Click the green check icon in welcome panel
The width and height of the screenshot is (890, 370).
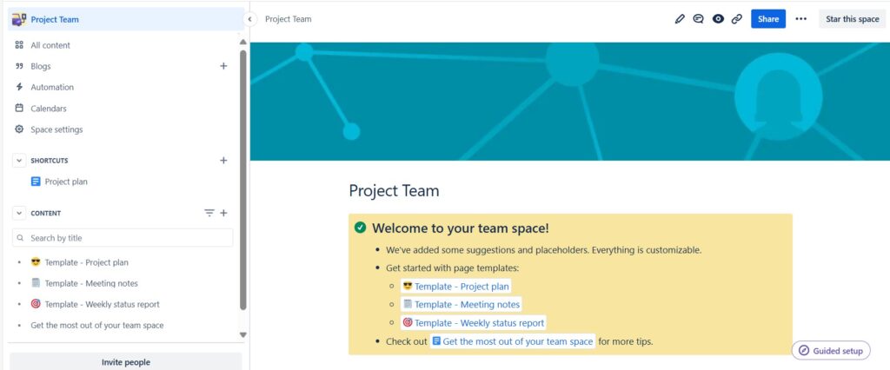[x=360, y=228]
